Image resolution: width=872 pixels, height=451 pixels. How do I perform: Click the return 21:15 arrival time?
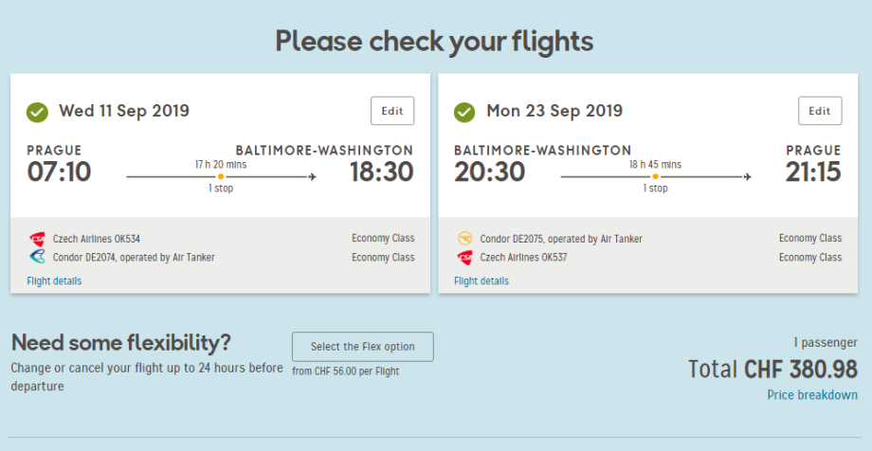[812, 172]
